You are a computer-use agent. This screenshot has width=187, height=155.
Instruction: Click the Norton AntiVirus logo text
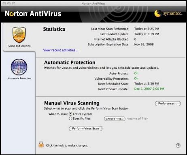pyautogui.click(x=33, y=14)
